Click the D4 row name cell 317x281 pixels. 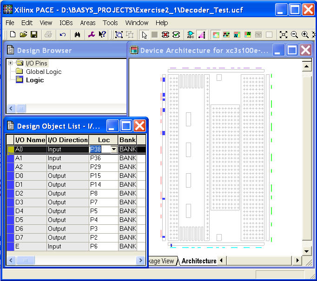point(30,211)
